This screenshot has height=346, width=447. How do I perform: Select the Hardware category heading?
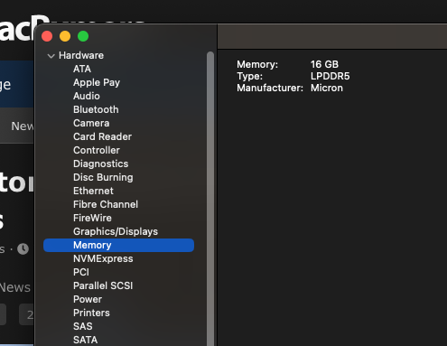81,55
